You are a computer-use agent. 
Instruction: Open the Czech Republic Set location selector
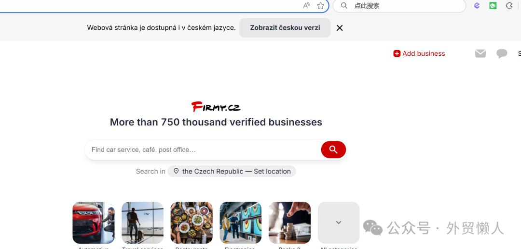(x=232, y=172)
